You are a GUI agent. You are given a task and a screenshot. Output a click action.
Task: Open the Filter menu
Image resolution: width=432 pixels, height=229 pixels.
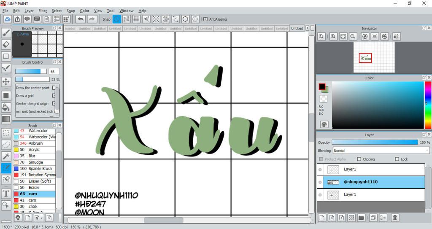tap(43, 11)
